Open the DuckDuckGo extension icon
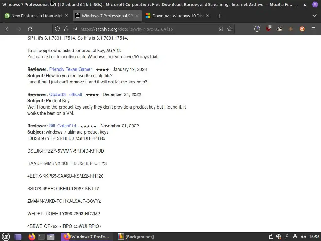Viewport: 321px width, 241px height. [302, 29]
